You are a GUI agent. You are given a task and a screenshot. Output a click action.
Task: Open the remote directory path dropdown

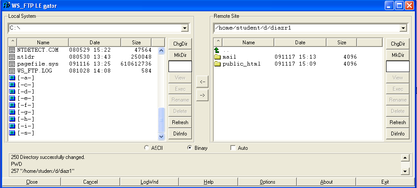click(403, 28)
